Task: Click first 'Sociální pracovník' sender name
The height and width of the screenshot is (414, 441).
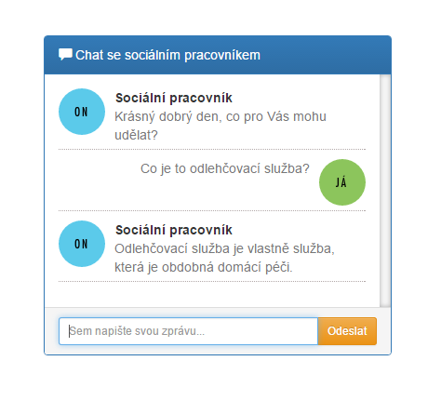Action: point(174,98)
